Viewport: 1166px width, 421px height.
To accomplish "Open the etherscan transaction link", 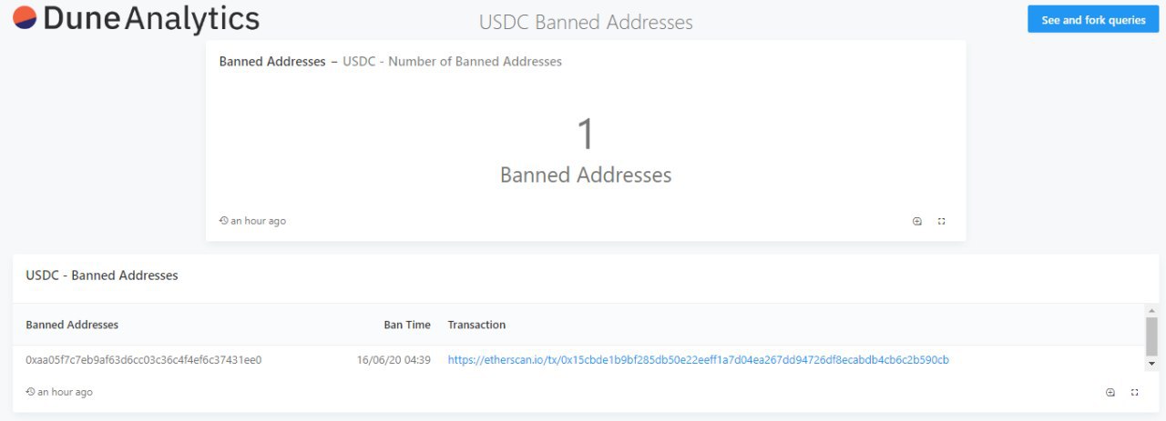I will click(698, 360).
